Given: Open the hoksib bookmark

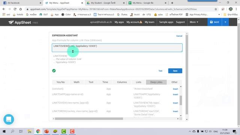Looking at the screenshot, I should (x=18, y=15).
